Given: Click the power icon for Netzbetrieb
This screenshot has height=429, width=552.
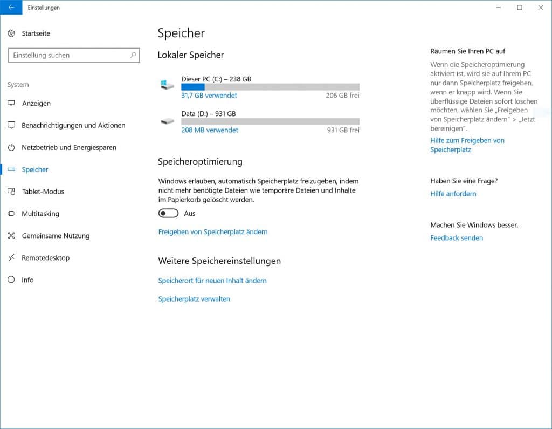Looking at the screenshot, I should 11,147.
